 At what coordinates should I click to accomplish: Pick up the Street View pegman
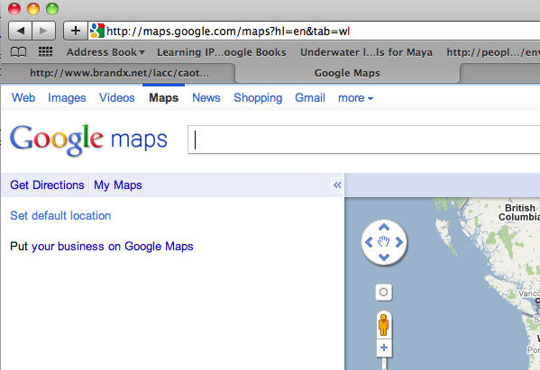384,325
